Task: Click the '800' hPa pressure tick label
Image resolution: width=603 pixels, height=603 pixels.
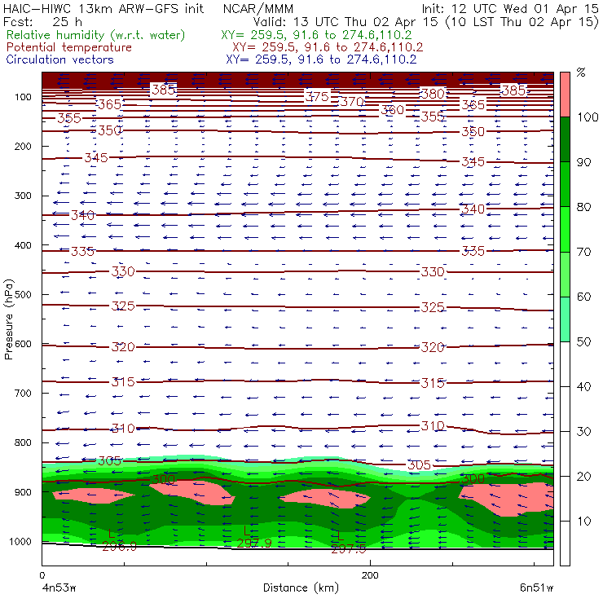Action: coord(23,442)
